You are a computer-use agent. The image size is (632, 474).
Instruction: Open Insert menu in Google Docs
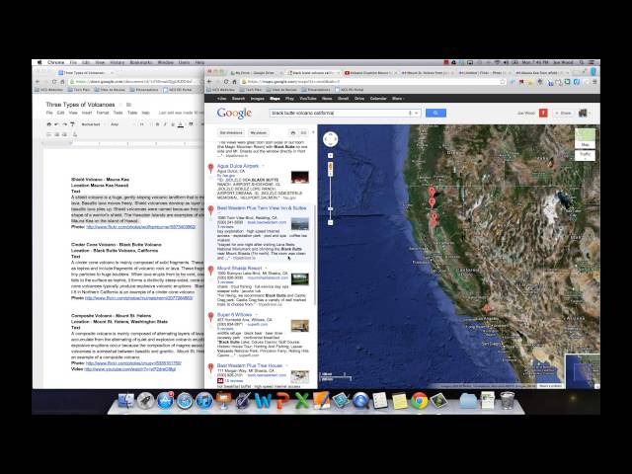click(87, 113)
